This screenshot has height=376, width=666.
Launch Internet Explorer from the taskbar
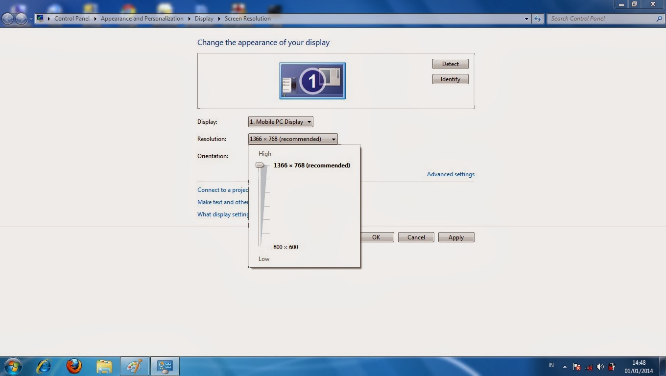(x=44, y=366)
